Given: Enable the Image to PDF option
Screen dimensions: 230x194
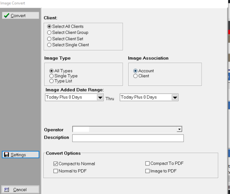Looking at the screenshot, I should (x=147, y=171).
